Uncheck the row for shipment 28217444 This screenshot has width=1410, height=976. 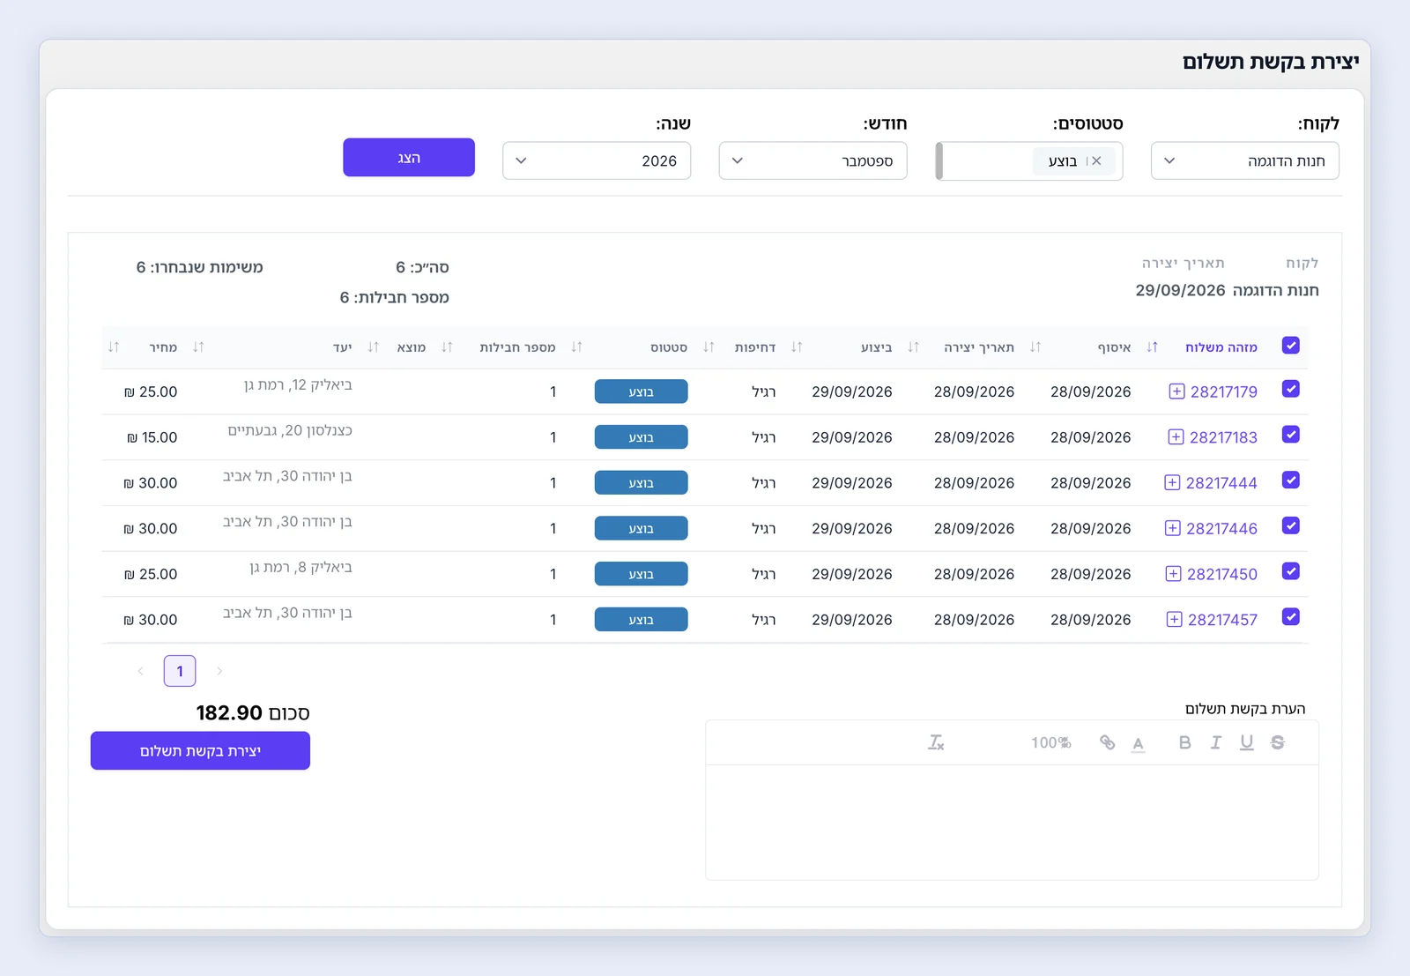coord(1291,481)
